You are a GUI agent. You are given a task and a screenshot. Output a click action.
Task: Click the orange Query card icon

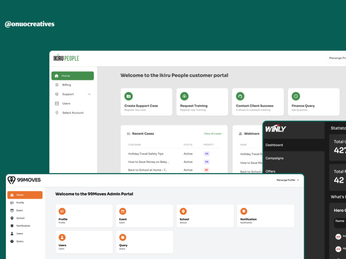(x=123, y=238)
